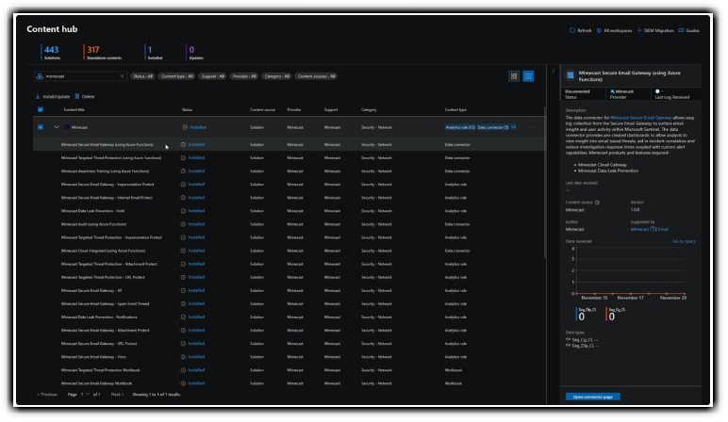Open the Provider filter dropdown
Screen dimensions: 728x422
(x=243, y=76)
